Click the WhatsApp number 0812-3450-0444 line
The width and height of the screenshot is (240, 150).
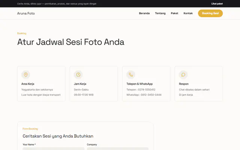pyautogui.click(x=144, y=95)
